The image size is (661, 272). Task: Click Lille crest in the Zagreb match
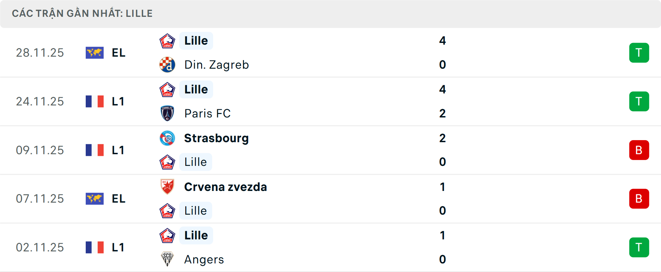tap(167, 41)
